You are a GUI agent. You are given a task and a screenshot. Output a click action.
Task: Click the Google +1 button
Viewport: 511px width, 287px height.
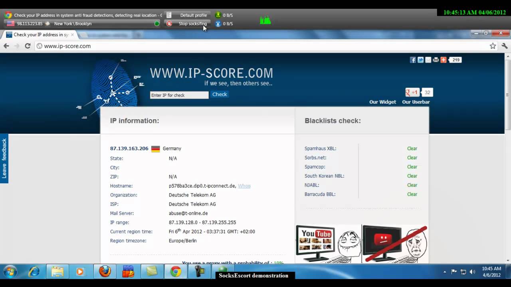tap(412, 92)
